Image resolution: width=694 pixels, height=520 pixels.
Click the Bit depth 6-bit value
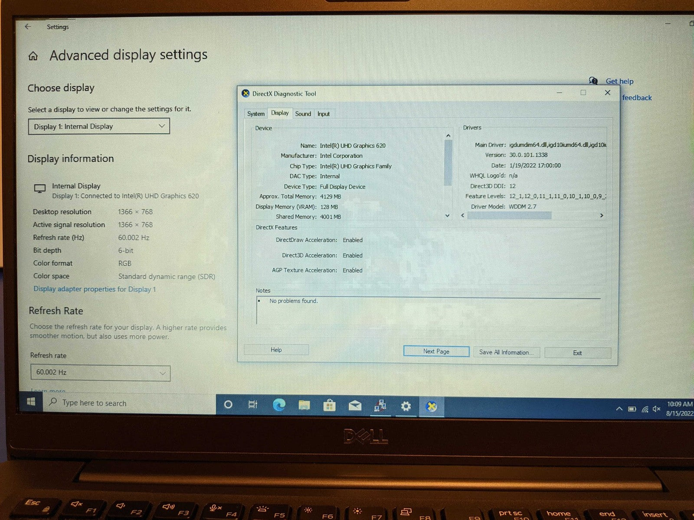tap(126, 250)
